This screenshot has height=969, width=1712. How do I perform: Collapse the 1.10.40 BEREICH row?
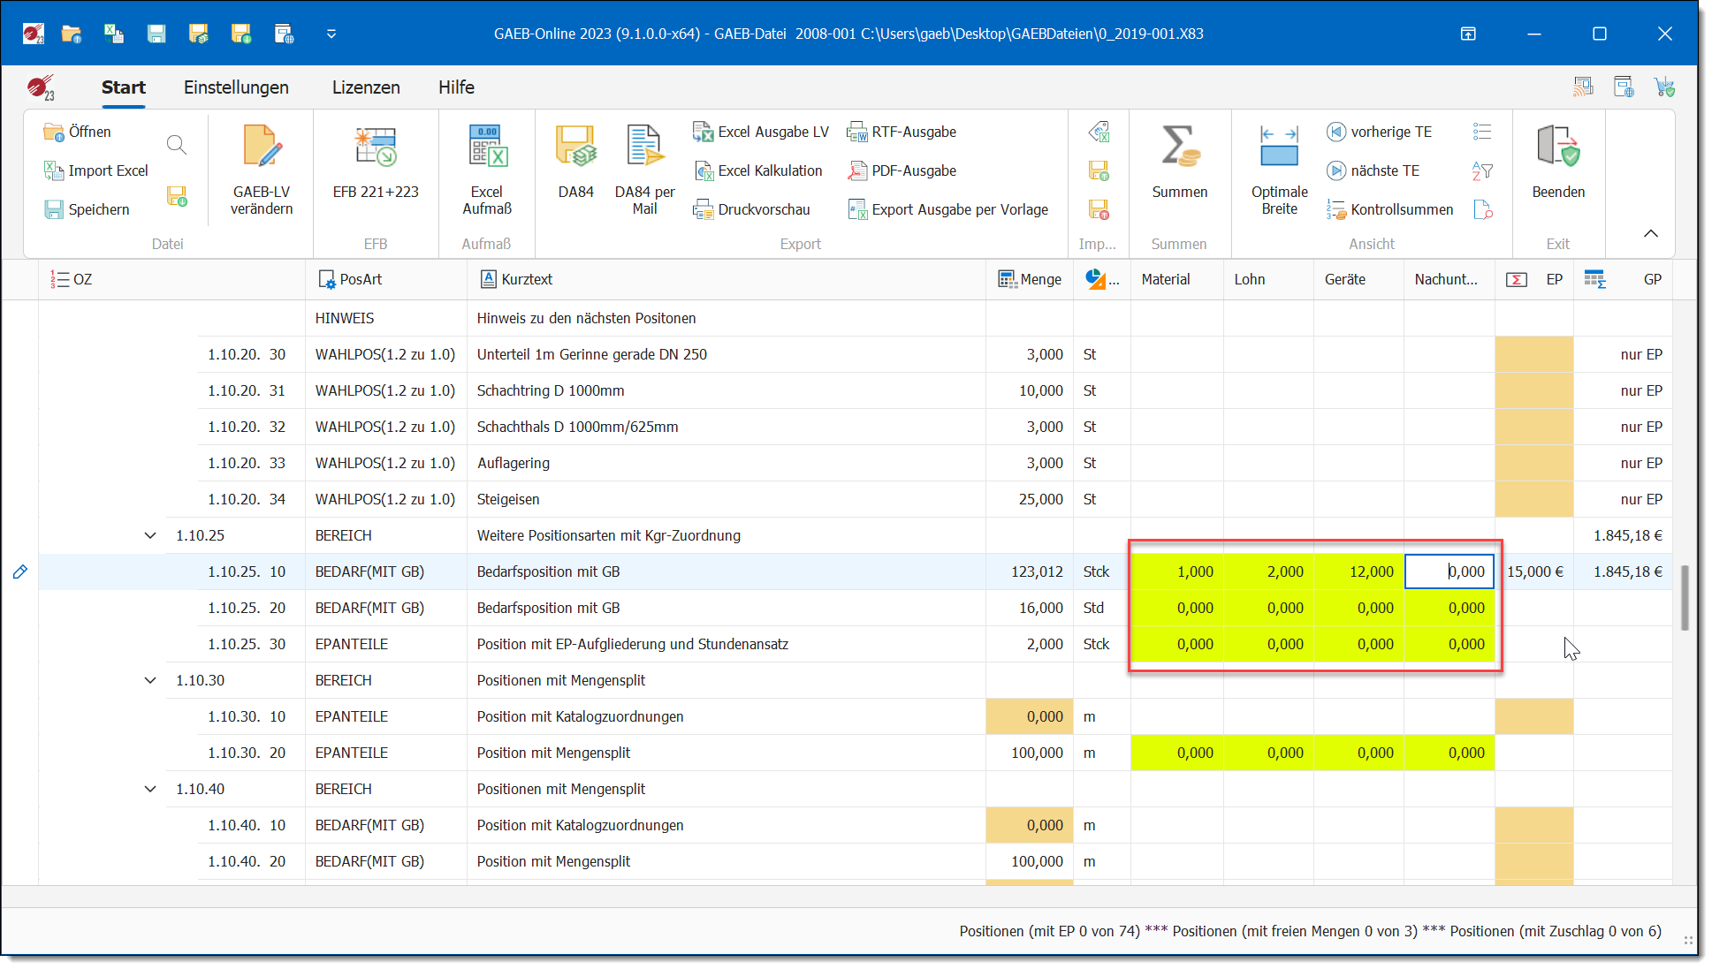(150, 789)
